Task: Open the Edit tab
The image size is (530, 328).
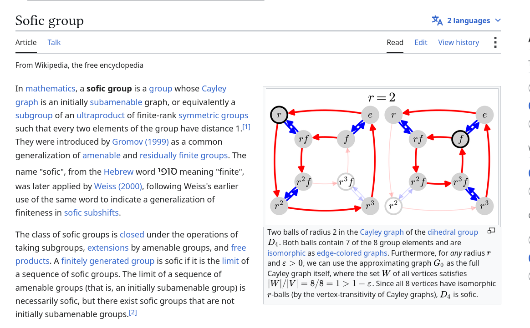Action: click(x=421, y=43)
